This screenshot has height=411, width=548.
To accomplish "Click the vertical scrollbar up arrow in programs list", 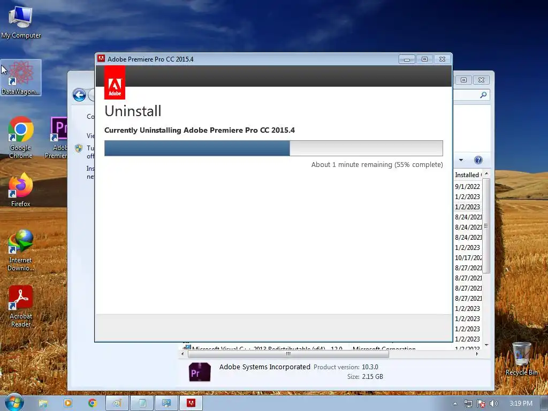I will (x=486, y=174).
